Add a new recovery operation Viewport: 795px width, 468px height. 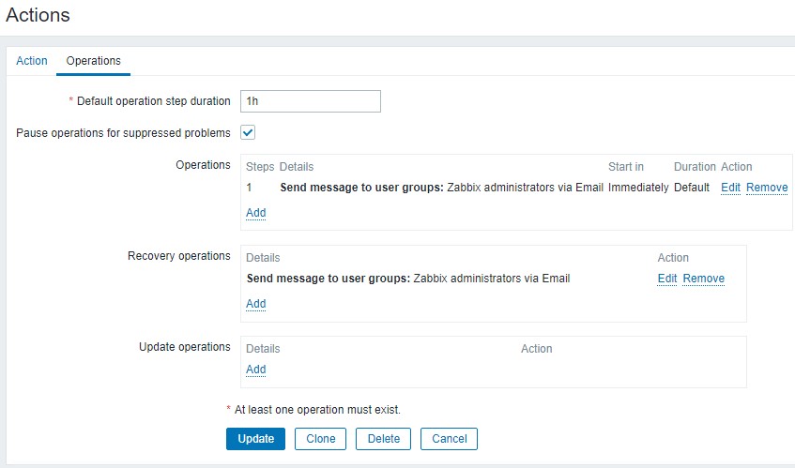click(x=255, y=304)
